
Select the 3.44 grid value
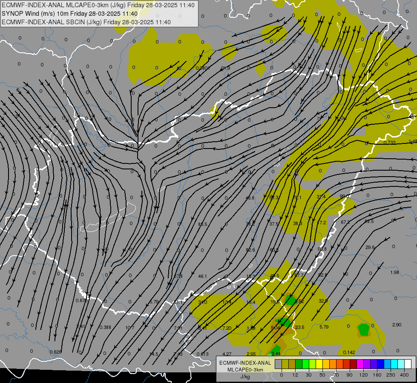pos(276,354)
